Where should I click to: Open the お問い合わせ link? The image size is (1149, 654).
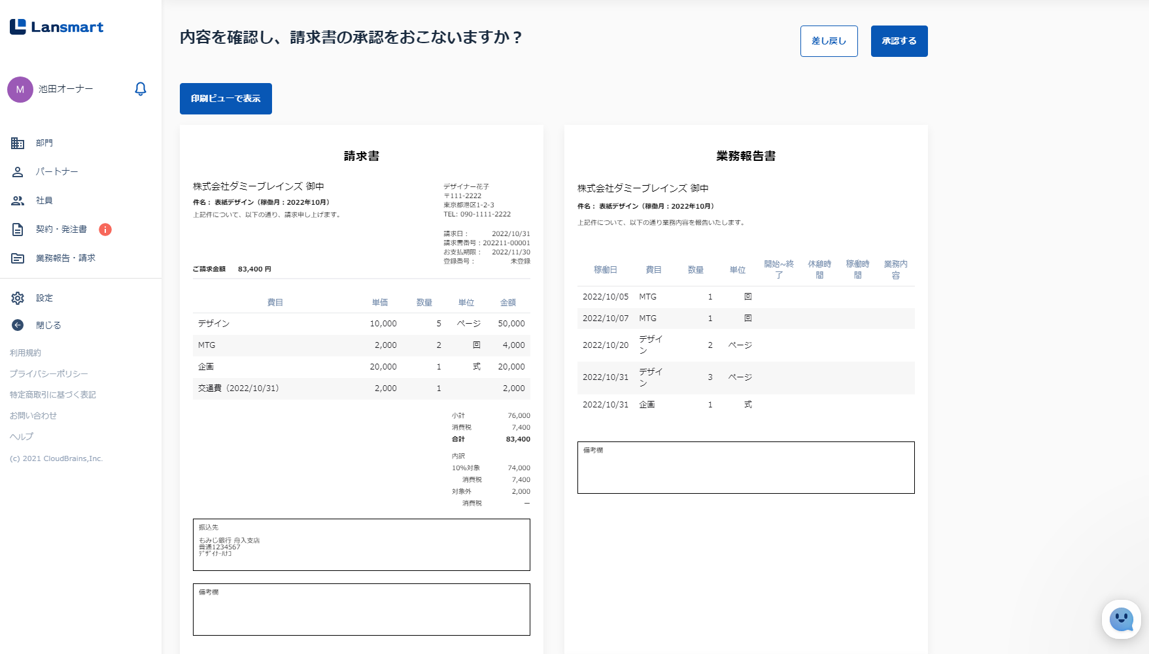point(33,416)
